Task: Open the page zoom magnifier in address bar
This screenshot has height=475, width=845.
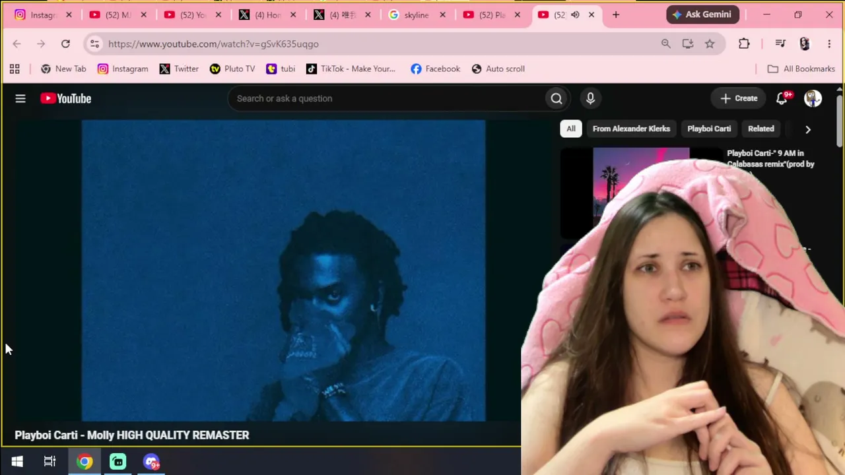Action: point(665,44)
